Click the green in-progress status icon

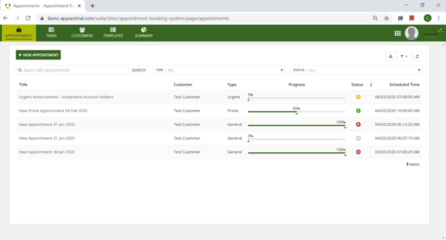click(x=358, y=111)
